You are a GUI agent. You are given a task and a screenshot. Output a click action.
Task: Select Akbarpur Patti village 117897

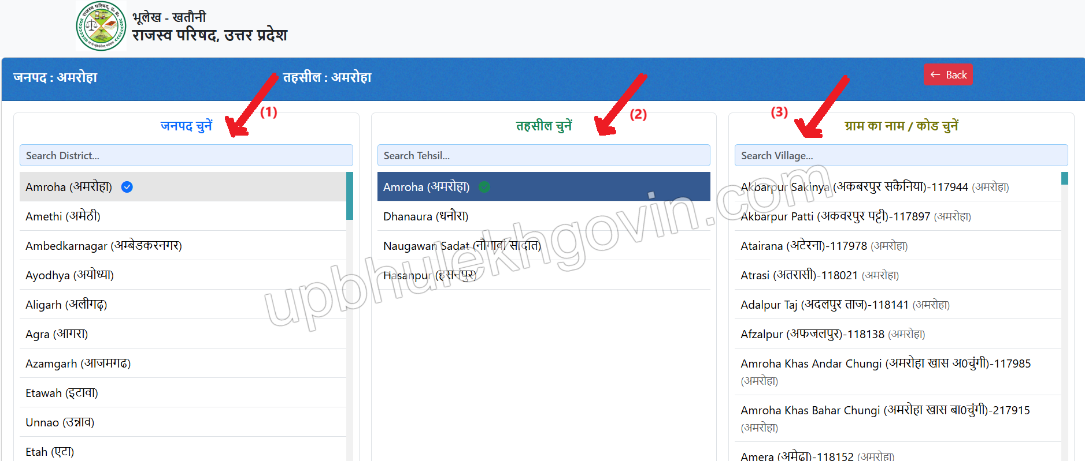click(898, 216)
